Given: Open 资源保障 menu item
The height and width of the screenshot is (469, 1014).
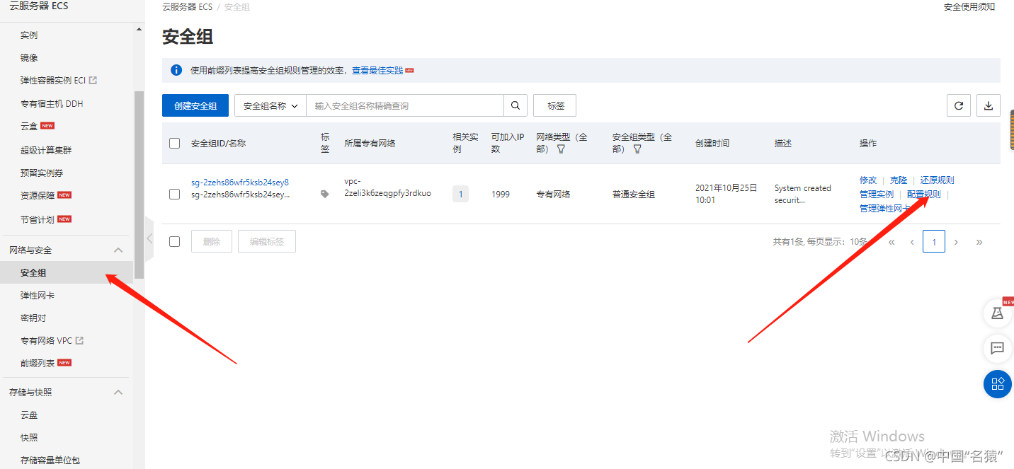Looking at the screenshot, I should [x=38, y=195].
